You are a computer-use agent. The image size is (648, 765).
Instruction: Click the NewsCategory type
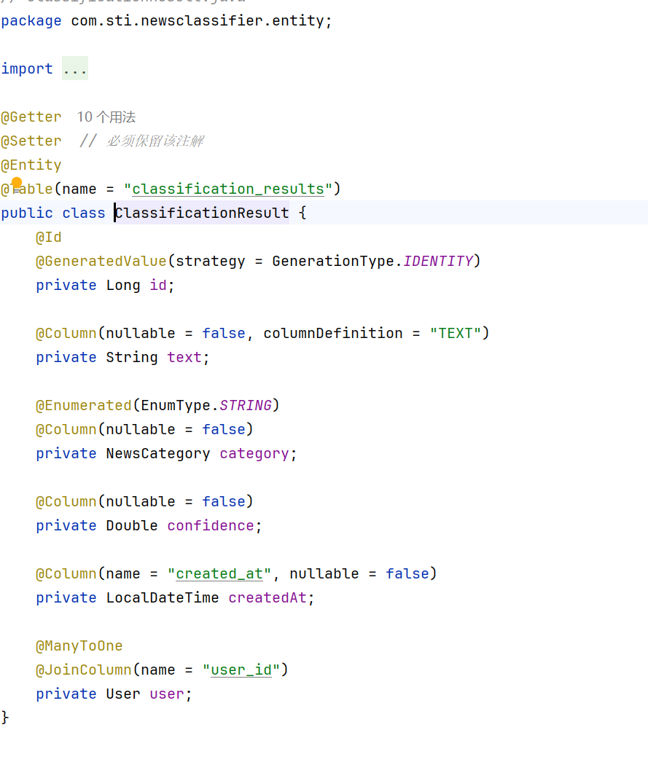coord(158,453)
